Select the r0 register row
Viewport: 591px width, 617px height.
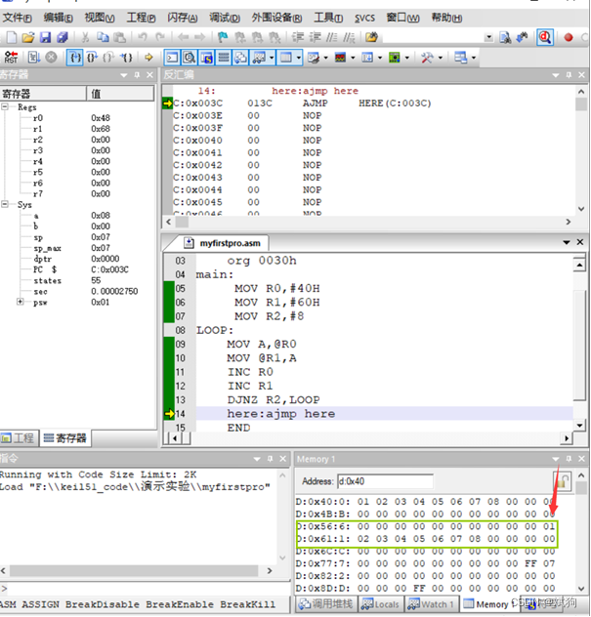[77, 118]
